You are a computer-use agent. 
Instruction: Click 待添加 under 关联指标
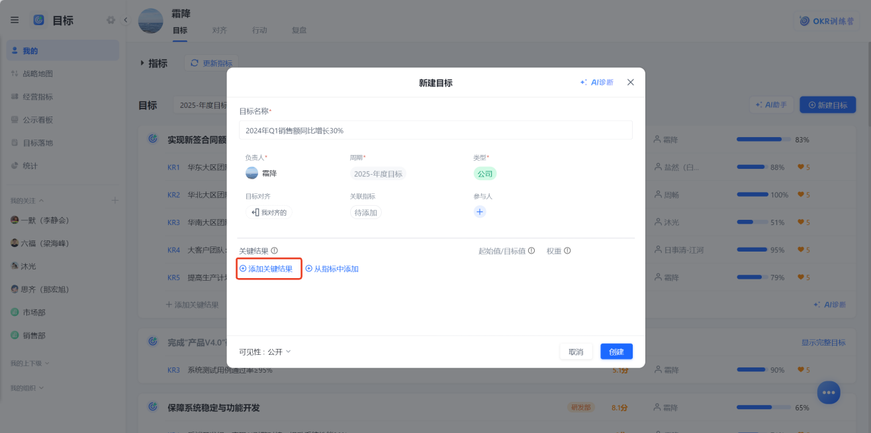366,213
